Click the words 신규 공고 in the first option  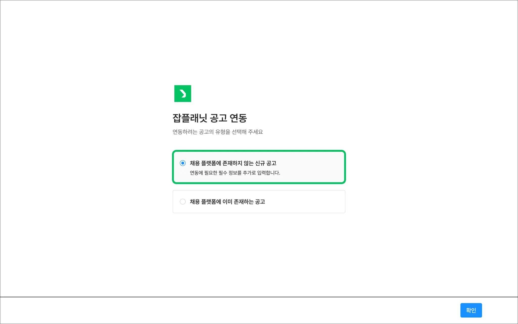[x=266, y=163]
